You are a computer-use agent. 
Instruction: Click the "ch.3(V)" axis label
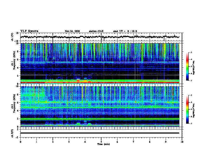[x=12, y=133]
